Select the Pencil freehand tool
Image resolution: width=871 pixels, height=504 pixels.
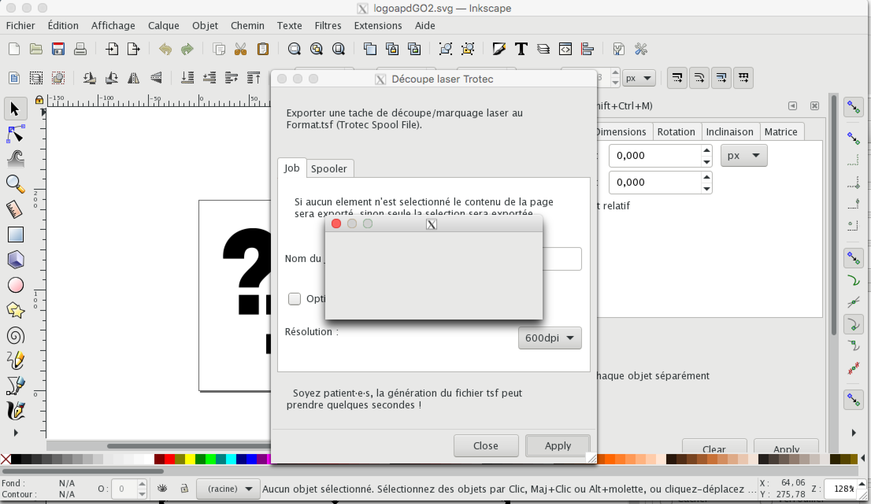pos(15,360)
